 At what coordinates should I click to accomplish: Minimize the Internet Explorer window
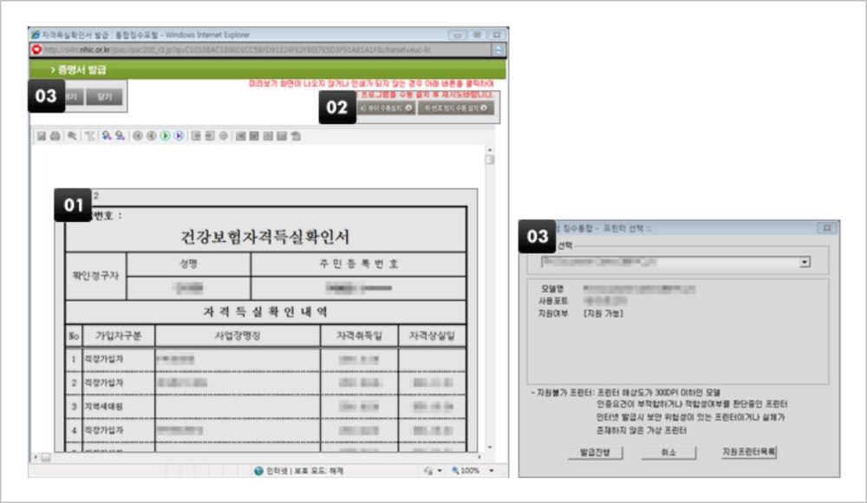[457, 35]
